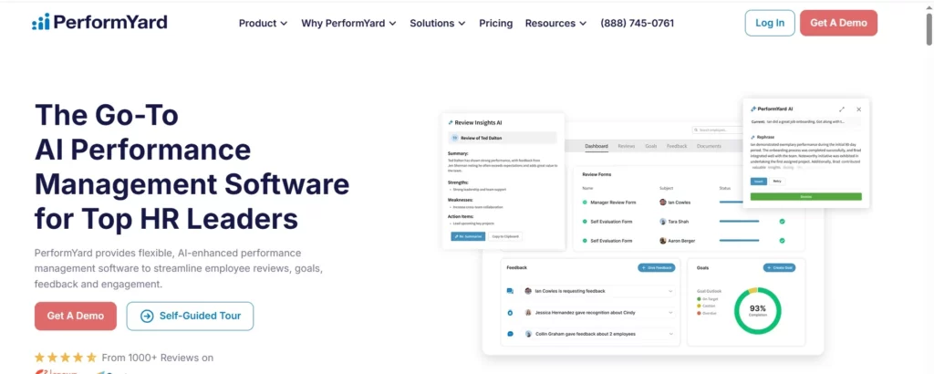Screen dimensions: 934x374
Task: Click the star rating icons
Action: [x=65, y=358]
